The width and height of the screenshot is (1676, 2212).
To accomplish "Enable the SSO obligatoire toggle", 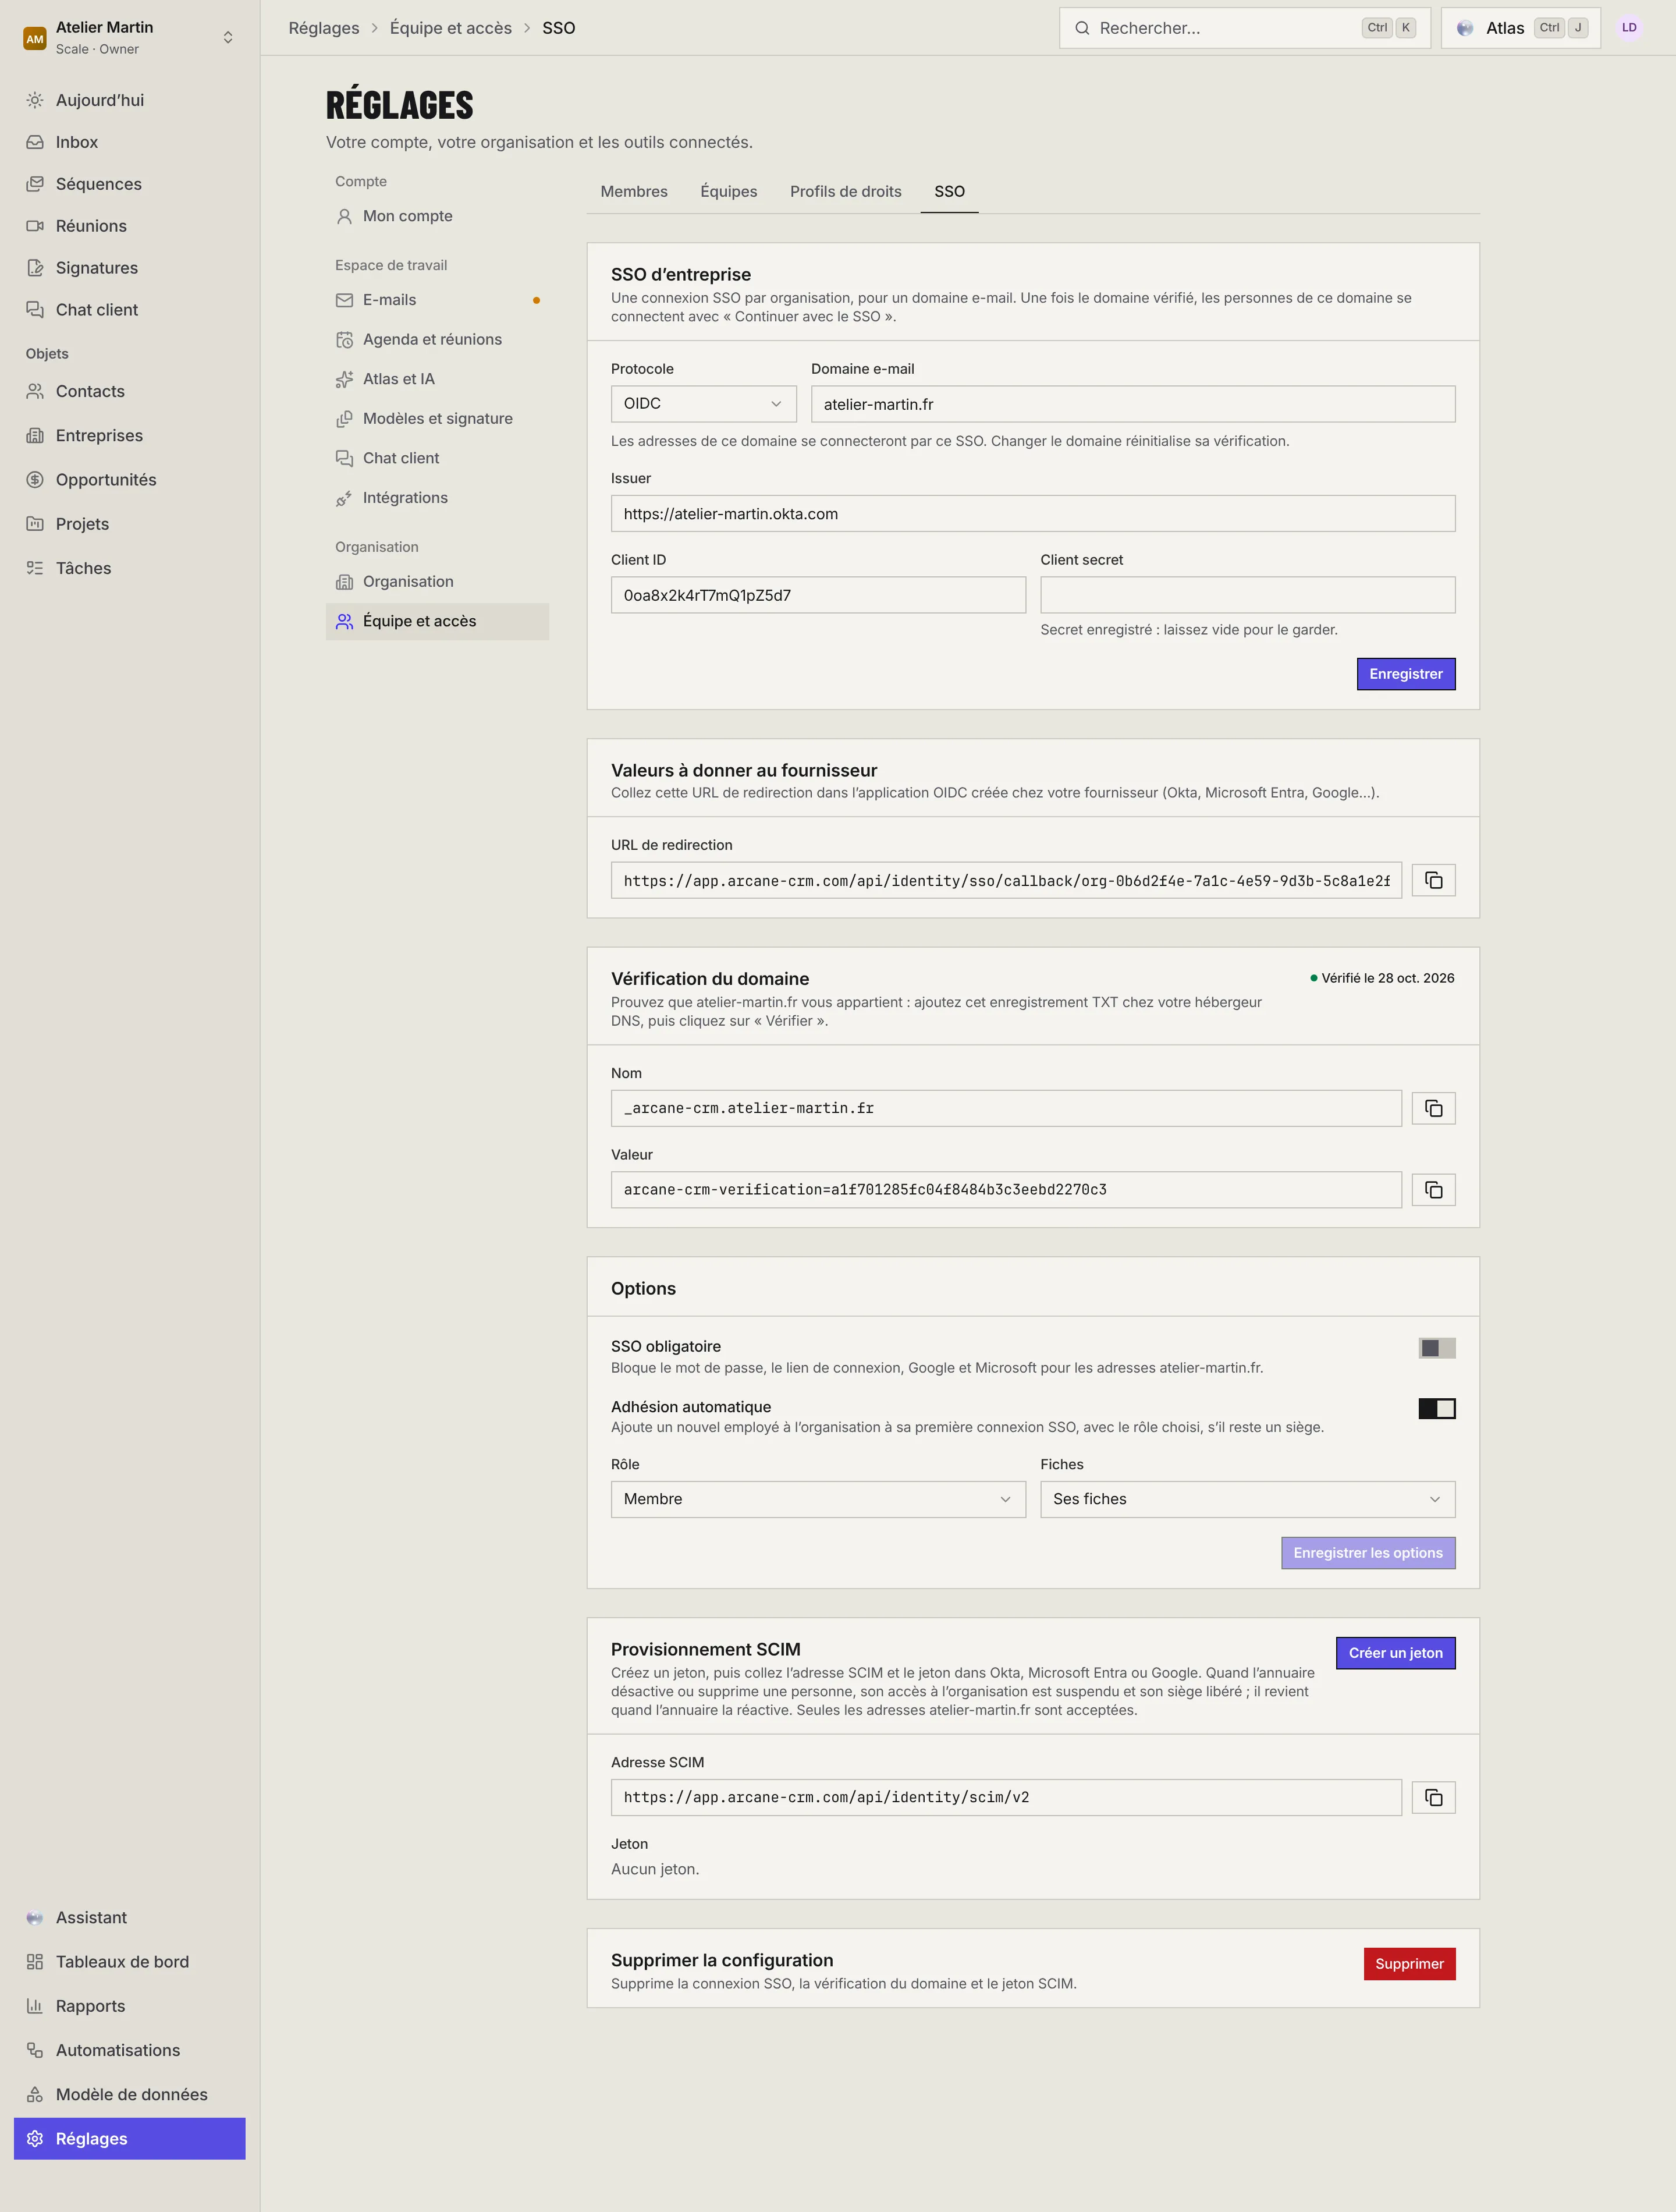I will pos(1437,1348).
